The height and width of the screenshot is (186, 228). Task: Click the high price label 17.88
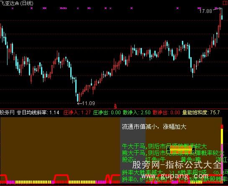205,11
